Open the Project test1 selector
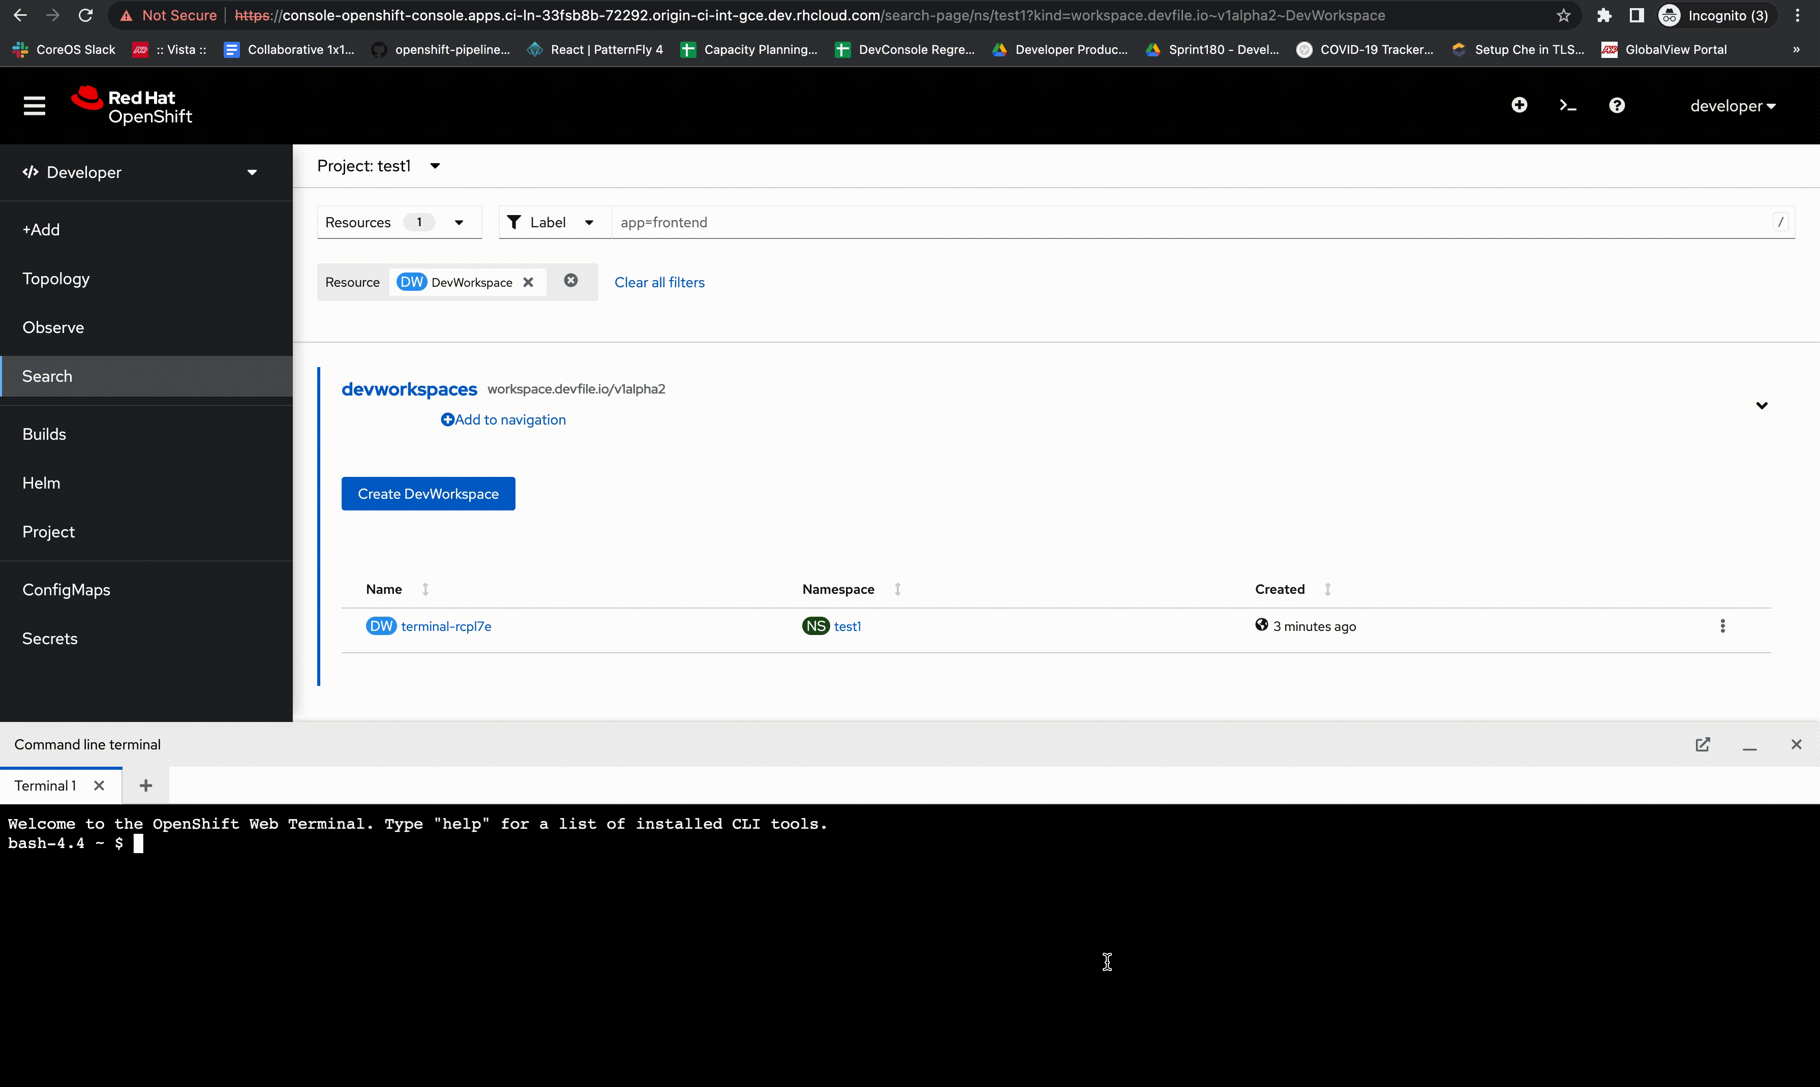Screen dimensions: 1820x1087 378,166
